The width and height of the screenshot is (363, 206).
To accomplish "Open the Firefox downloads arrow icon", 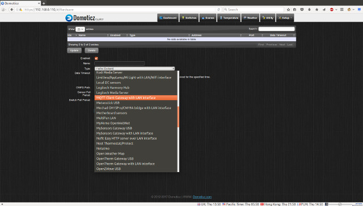I will [309, 10].
